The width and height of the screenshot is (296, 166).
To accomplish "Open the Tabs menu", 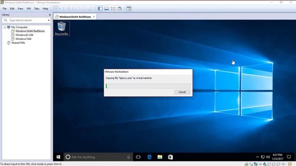I will pos(37,9).
